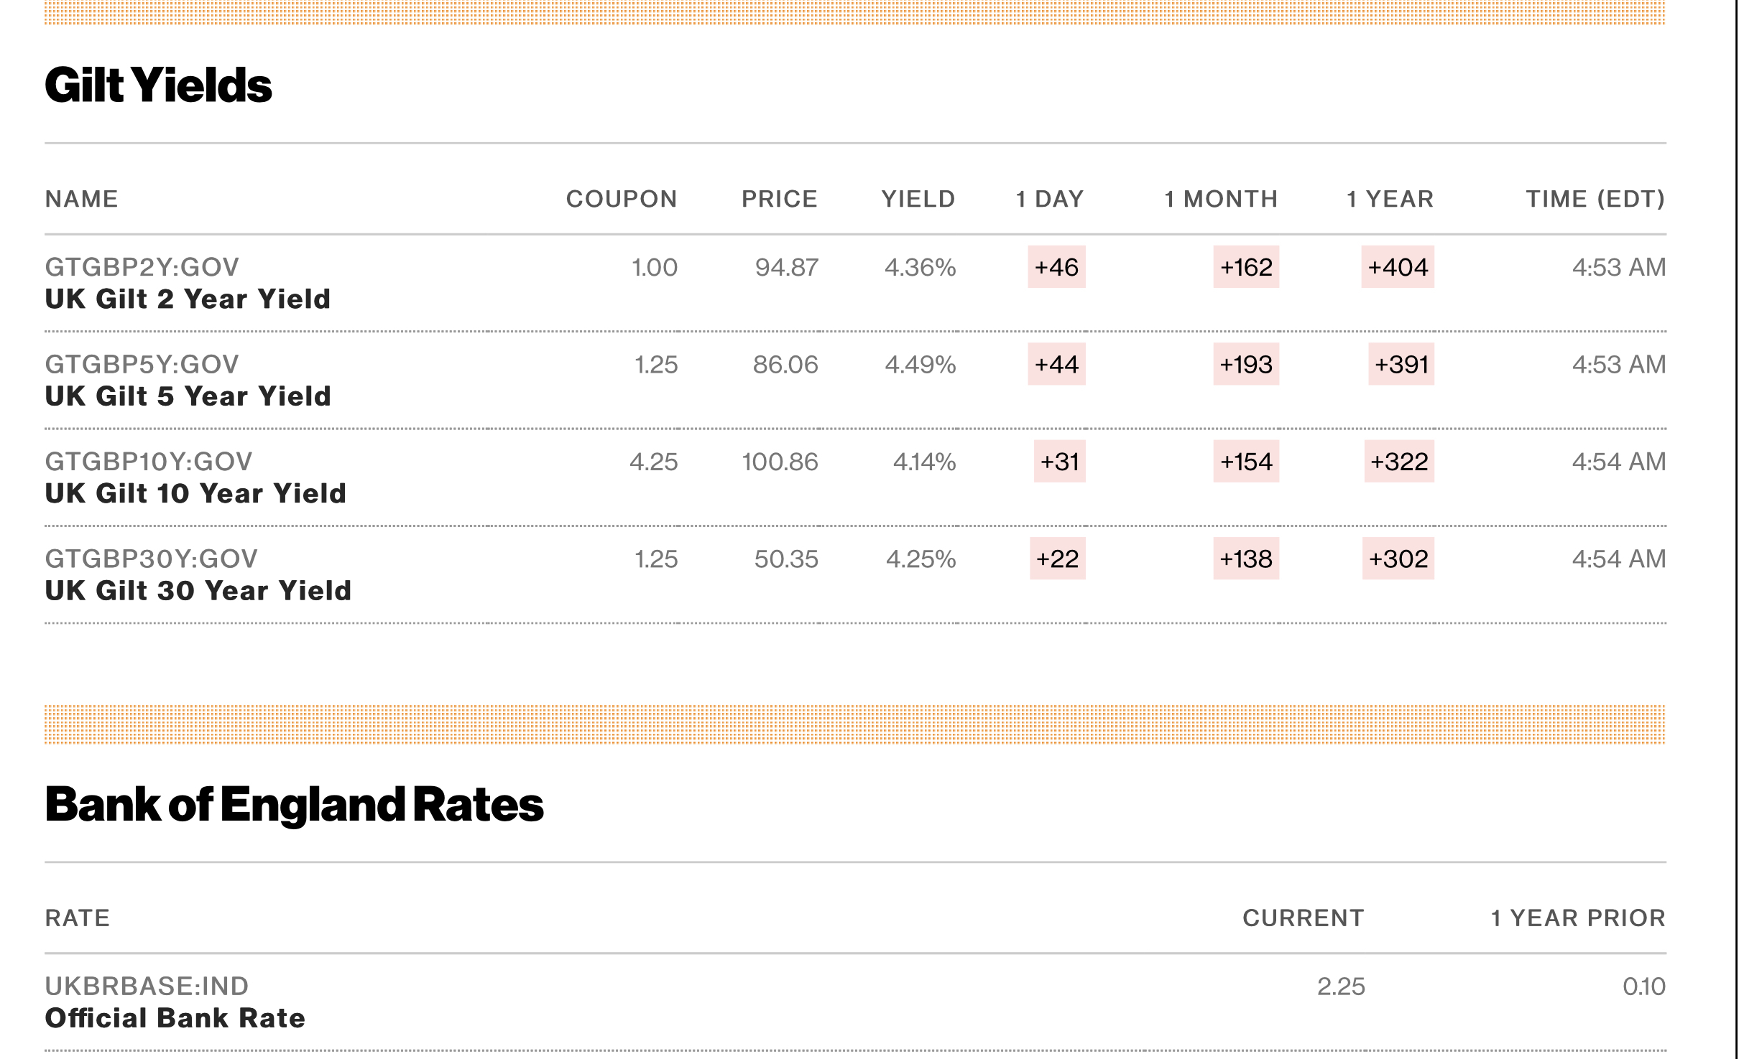Click the 1 MONTH column header
The image size is (1744, 1059).
(1221, 199)
